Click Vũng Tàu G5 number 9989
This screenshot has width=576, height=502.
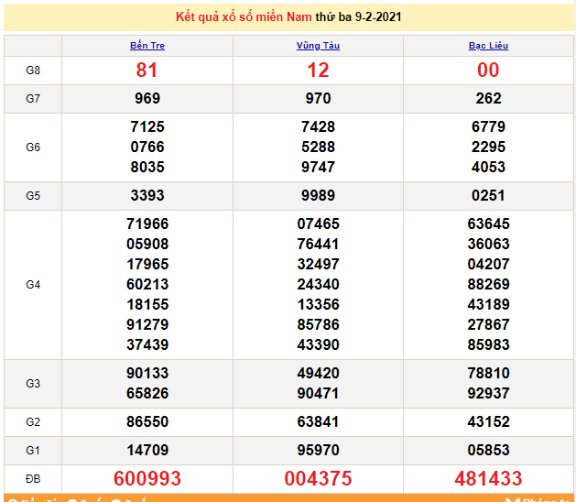[x=318, y=195]
